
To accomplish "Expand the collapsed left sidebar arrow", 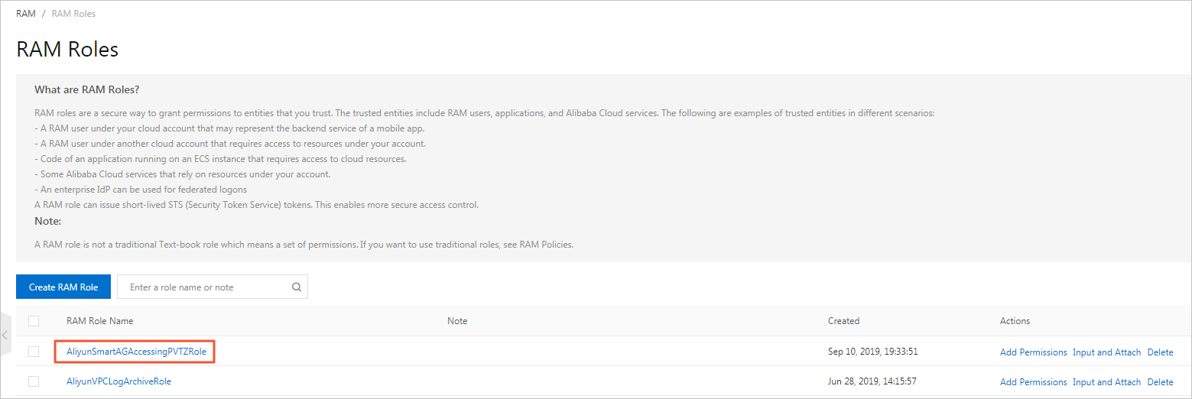I will click(x=5, y=335).
